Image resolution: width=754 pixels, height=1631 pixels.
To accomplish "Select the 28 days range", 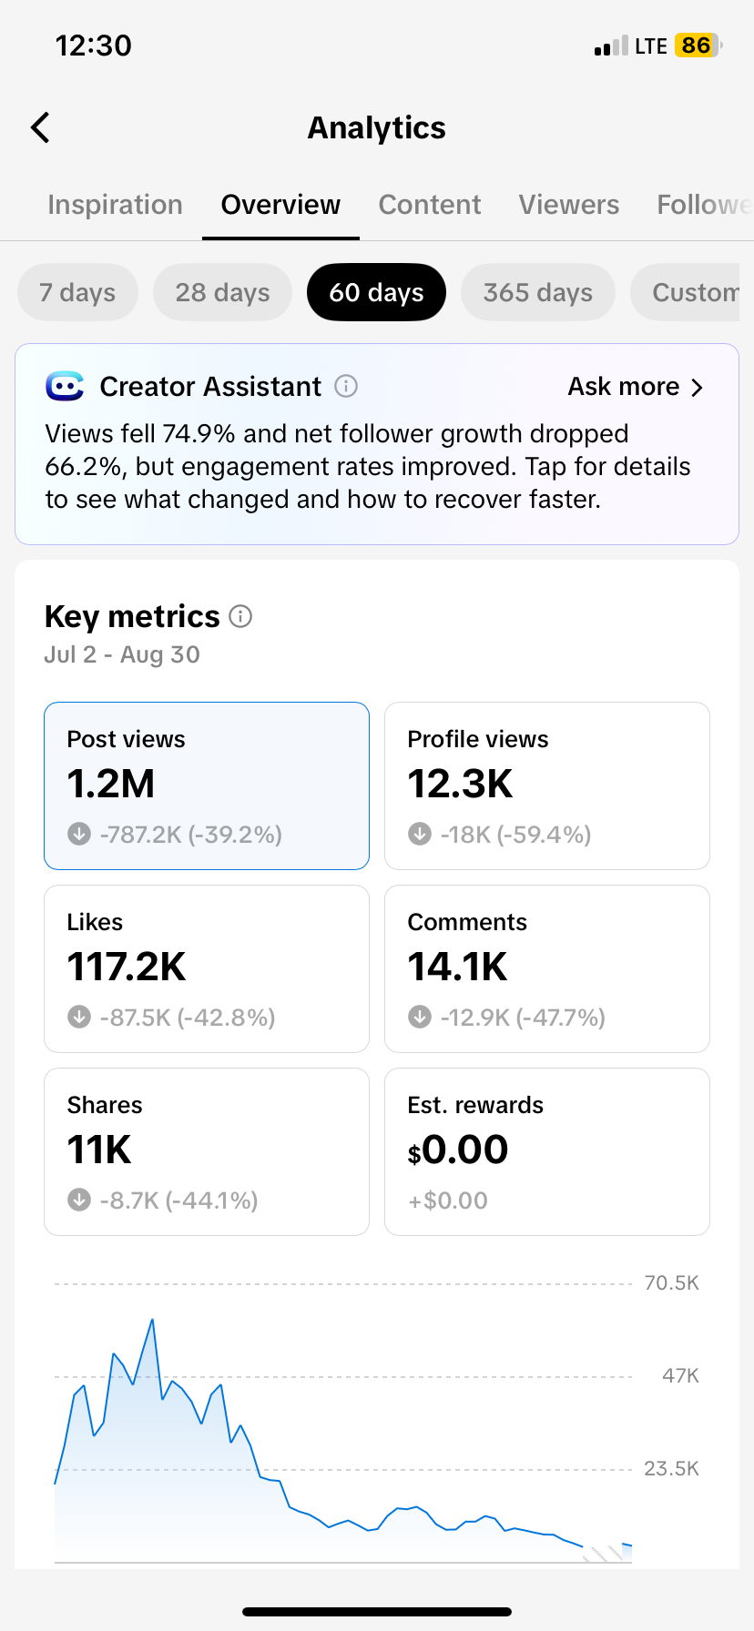I will coord(222,292).
